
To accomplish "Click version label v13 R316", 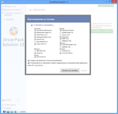I will tap(23, 112).
